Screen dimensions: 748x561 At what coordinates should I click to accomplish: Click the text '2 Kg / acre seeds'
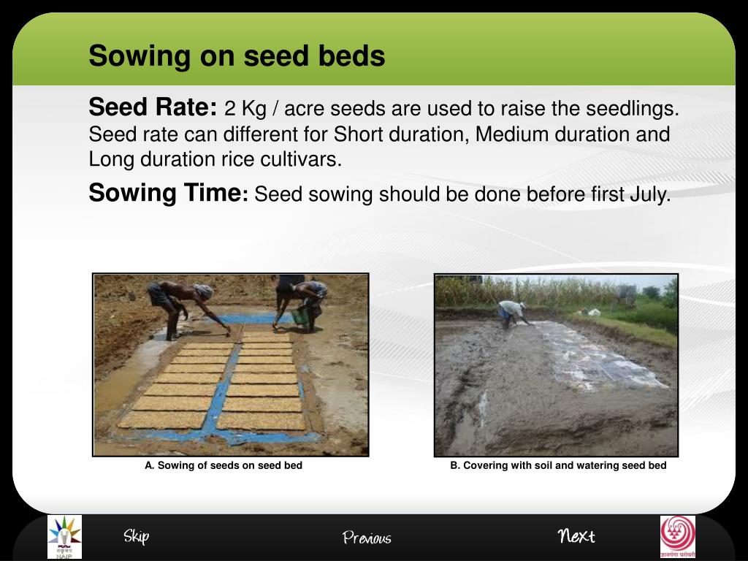click(x=305, y=109)
